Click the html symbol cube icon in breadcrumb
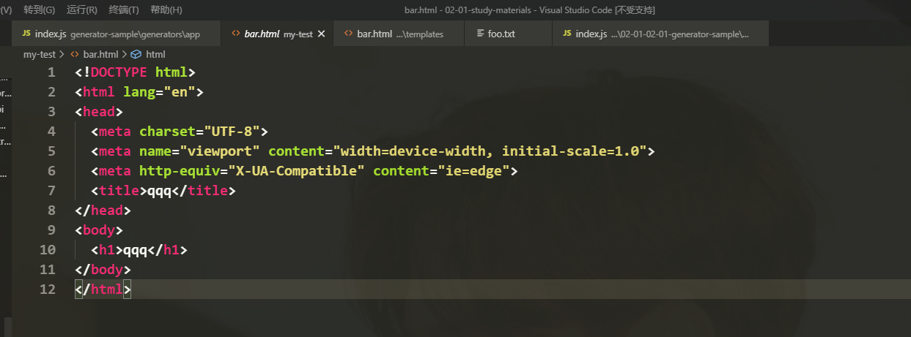Viewport: 911px width, 337px height. [136, 54]
